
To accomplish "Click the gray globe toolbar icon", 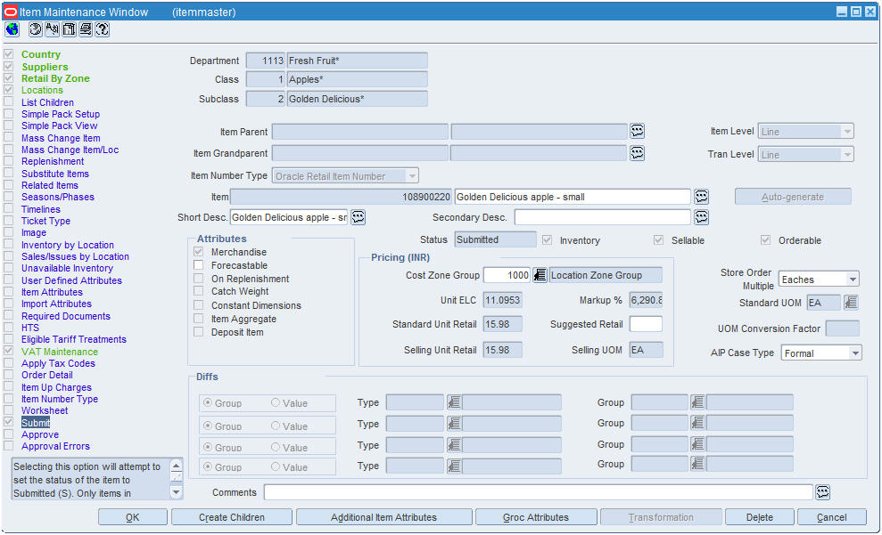I will click(x=36, y=29).
